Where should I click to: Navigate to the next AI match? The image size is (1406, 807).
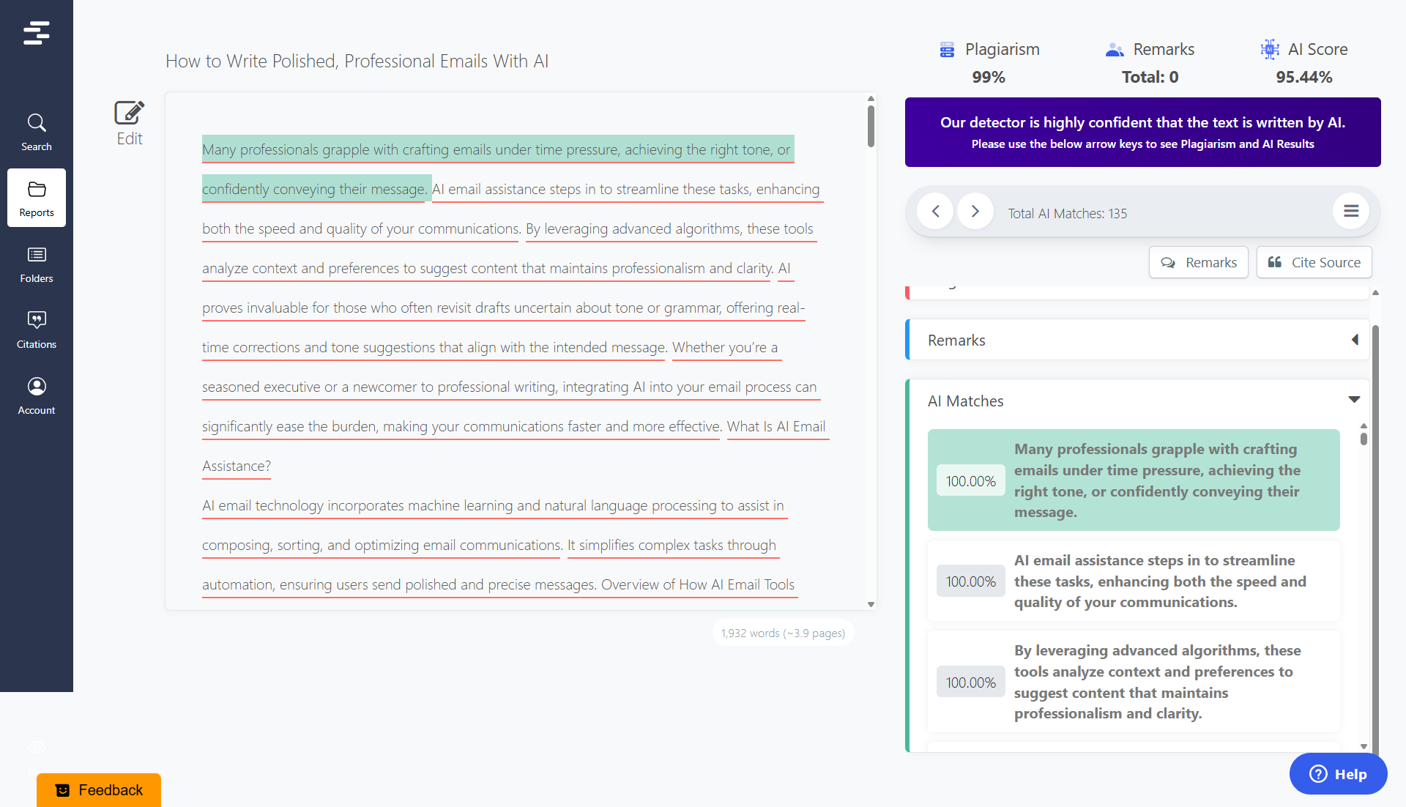click(x=975, y=211)
